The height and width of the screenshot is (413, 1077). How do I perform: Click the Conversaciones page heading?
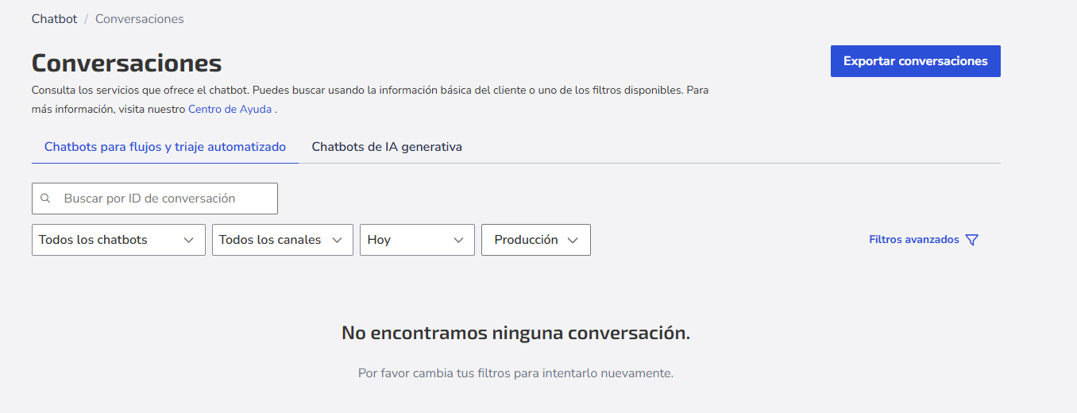(127, 63)
